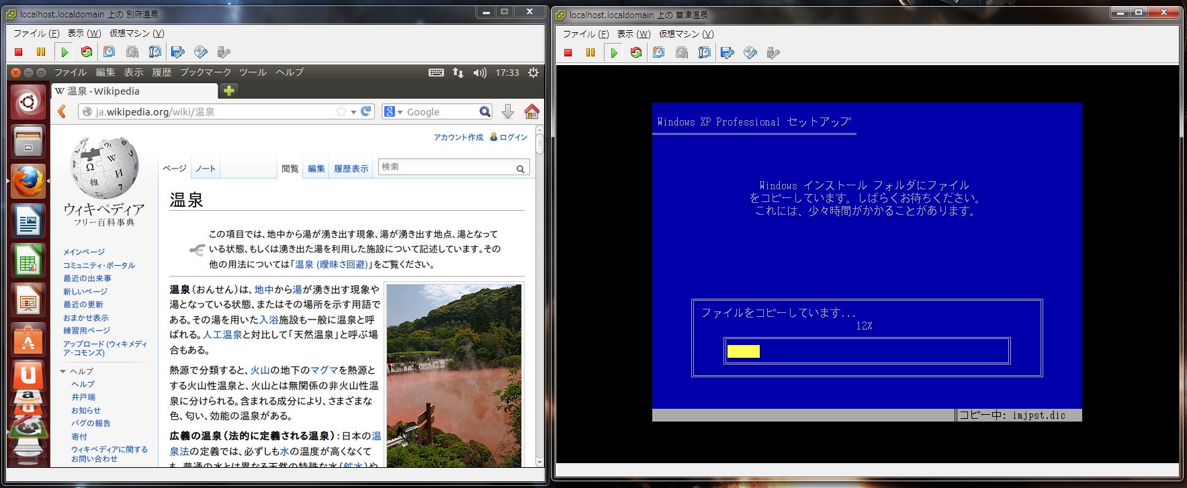Open the keyboard indicator in the Ubuntu panel
Screen dimensions: 1187x488
[x=436, y=72]
